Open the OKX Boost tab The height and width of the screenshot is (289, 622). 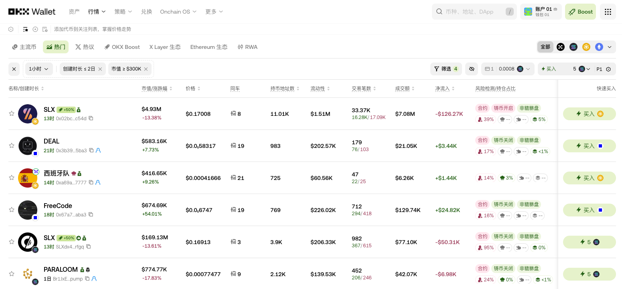pos(122,47)
